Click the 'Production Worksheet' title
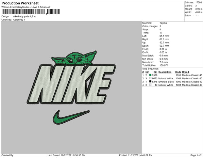The width and height of the screenshot is (204, 158). 20,3
